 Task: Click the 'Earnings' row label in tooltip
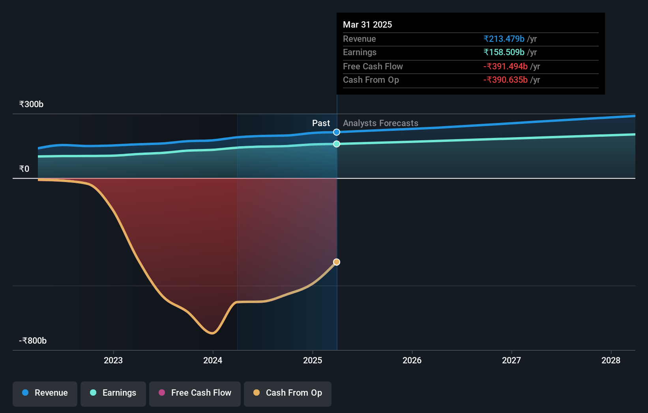(x=360, y=52)
